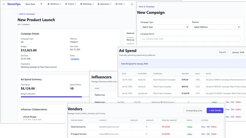Open the Finance menu
This screenshot has height=138, width=246.
(x=71, y=4)
